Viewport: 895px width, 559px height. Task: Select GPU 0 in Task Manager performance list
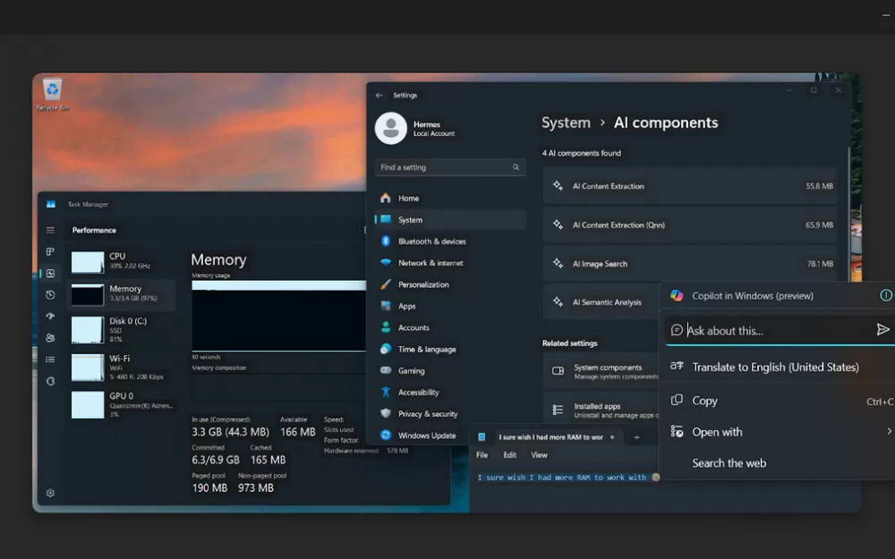click(x=121, y=404)
